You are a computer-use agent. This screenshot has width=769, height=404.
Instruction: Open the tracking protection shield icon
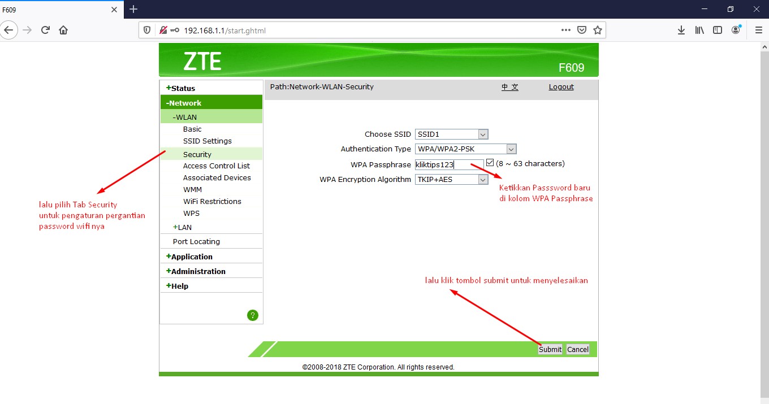click(x=147, y=31)
